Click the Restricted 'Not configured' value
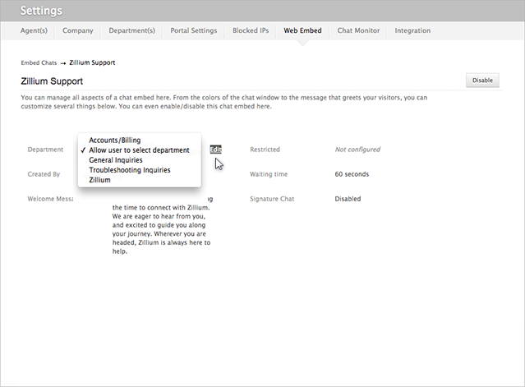Screen dimensions: 525x387 357,150
